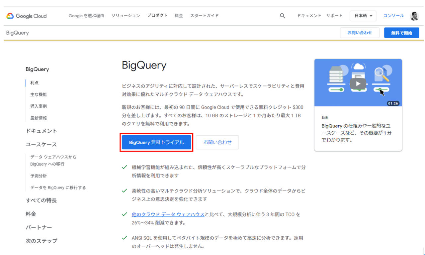Click the video thumbnail duration badge 01:26

tap(392, 103)
